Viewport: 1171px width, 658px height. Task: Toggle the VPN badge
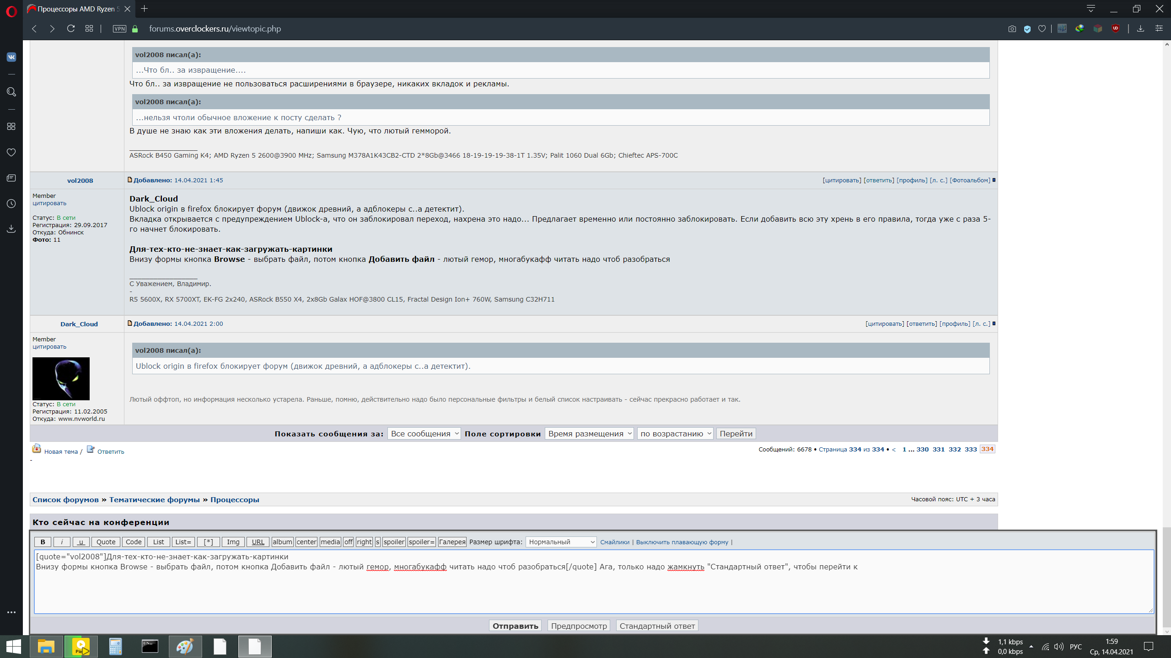coord(119,29)
